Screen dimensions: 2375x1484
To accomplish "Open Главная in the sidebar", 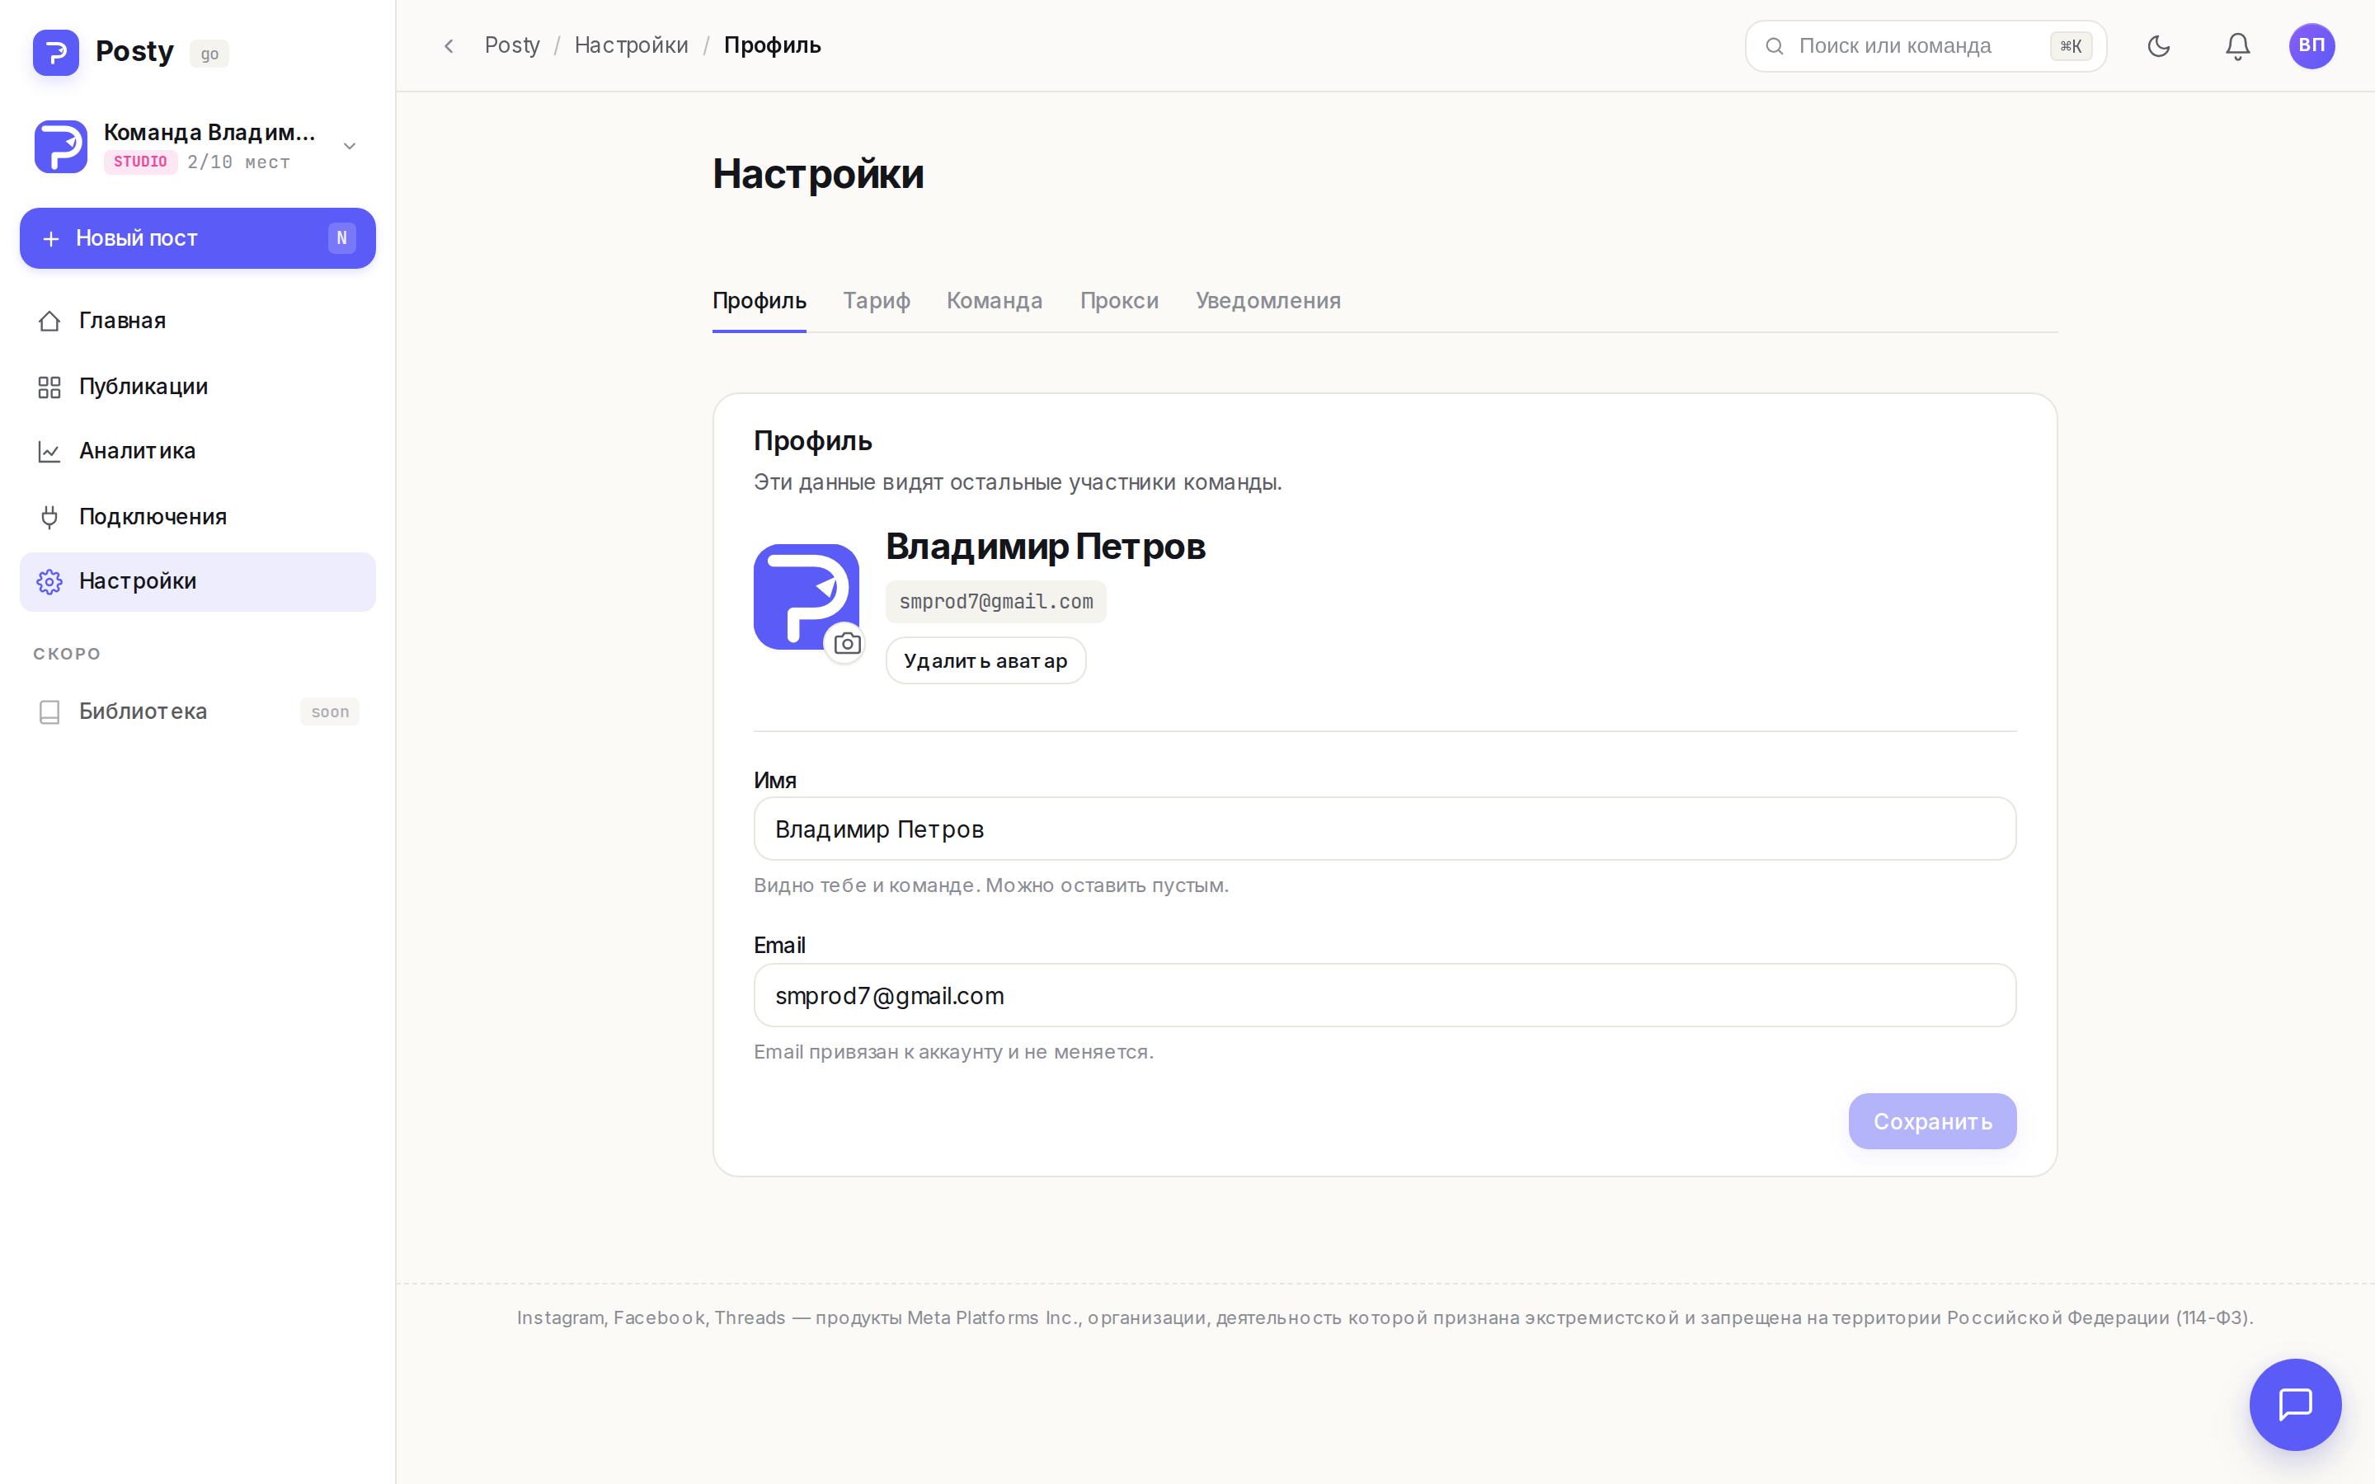I will pyautogui.click(x=197, y=321).
